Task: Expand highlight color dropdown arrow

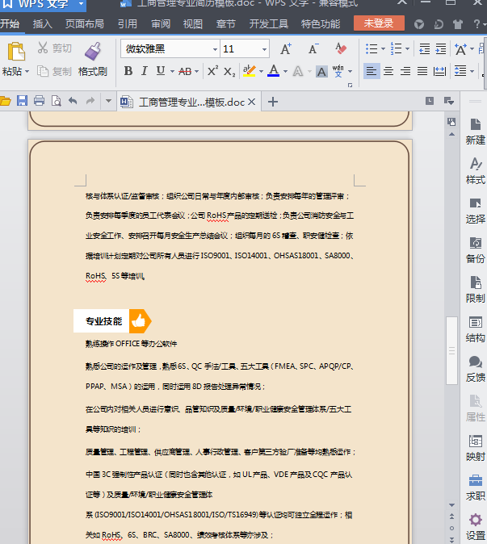Action: (261, 72)
